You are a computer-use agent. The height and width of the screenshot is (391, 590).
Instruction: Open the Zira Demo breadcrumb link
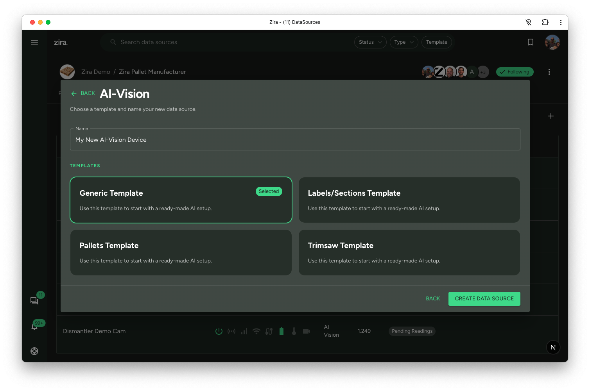click(x=96, y=72)
